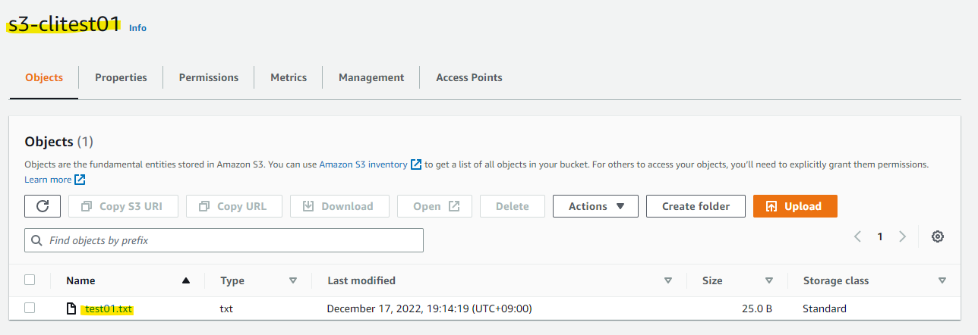The height and width of the screenshot is (335, 978).
Task: Click the Learn more external-link icon
Action: [x=80, y=180]
